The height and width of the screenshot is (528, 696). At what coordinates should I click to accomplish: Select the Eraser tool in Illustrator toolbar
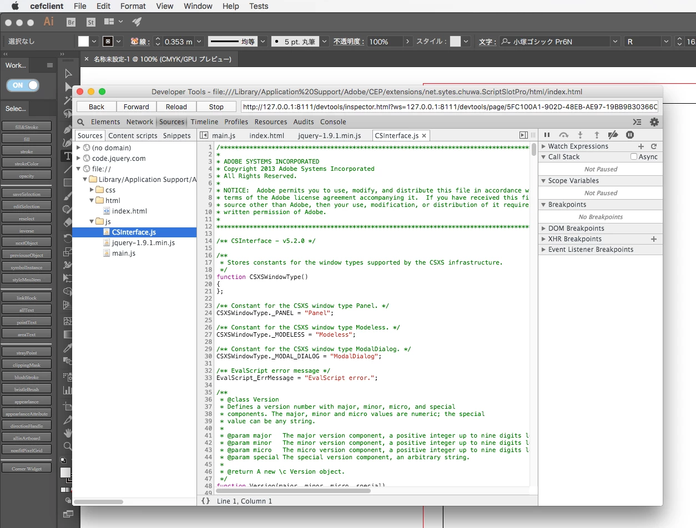(x=68, y=222)
